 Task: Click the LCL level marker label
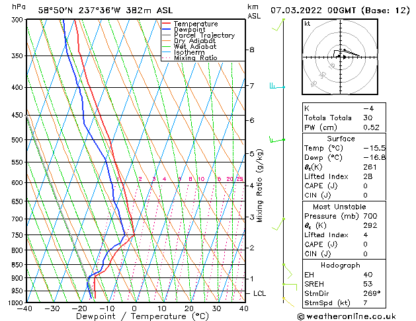(259, 293)
